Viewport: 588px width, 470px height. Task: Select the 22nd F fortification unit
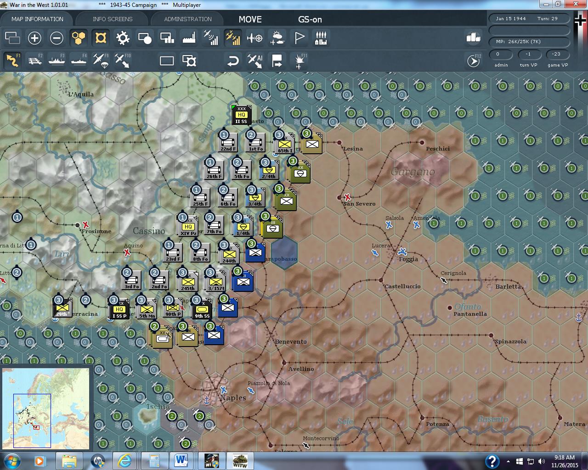tap(228, 143)
